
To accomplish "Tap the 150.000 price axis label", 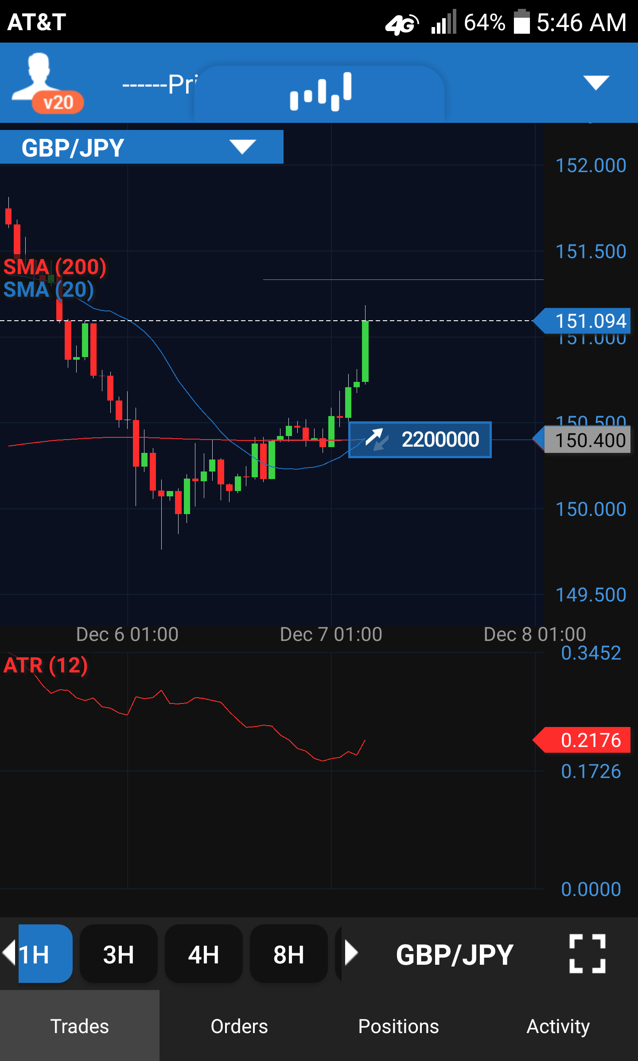I will pyautogui.click(x=591, y=509).
